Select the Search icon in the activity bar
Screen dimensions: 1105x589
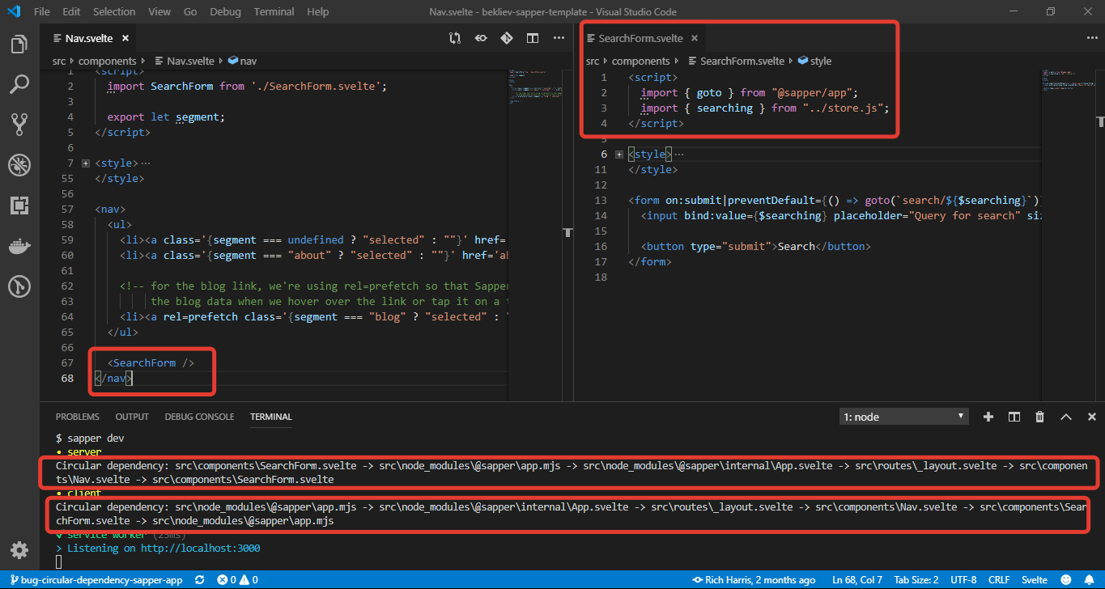[19, 84]
